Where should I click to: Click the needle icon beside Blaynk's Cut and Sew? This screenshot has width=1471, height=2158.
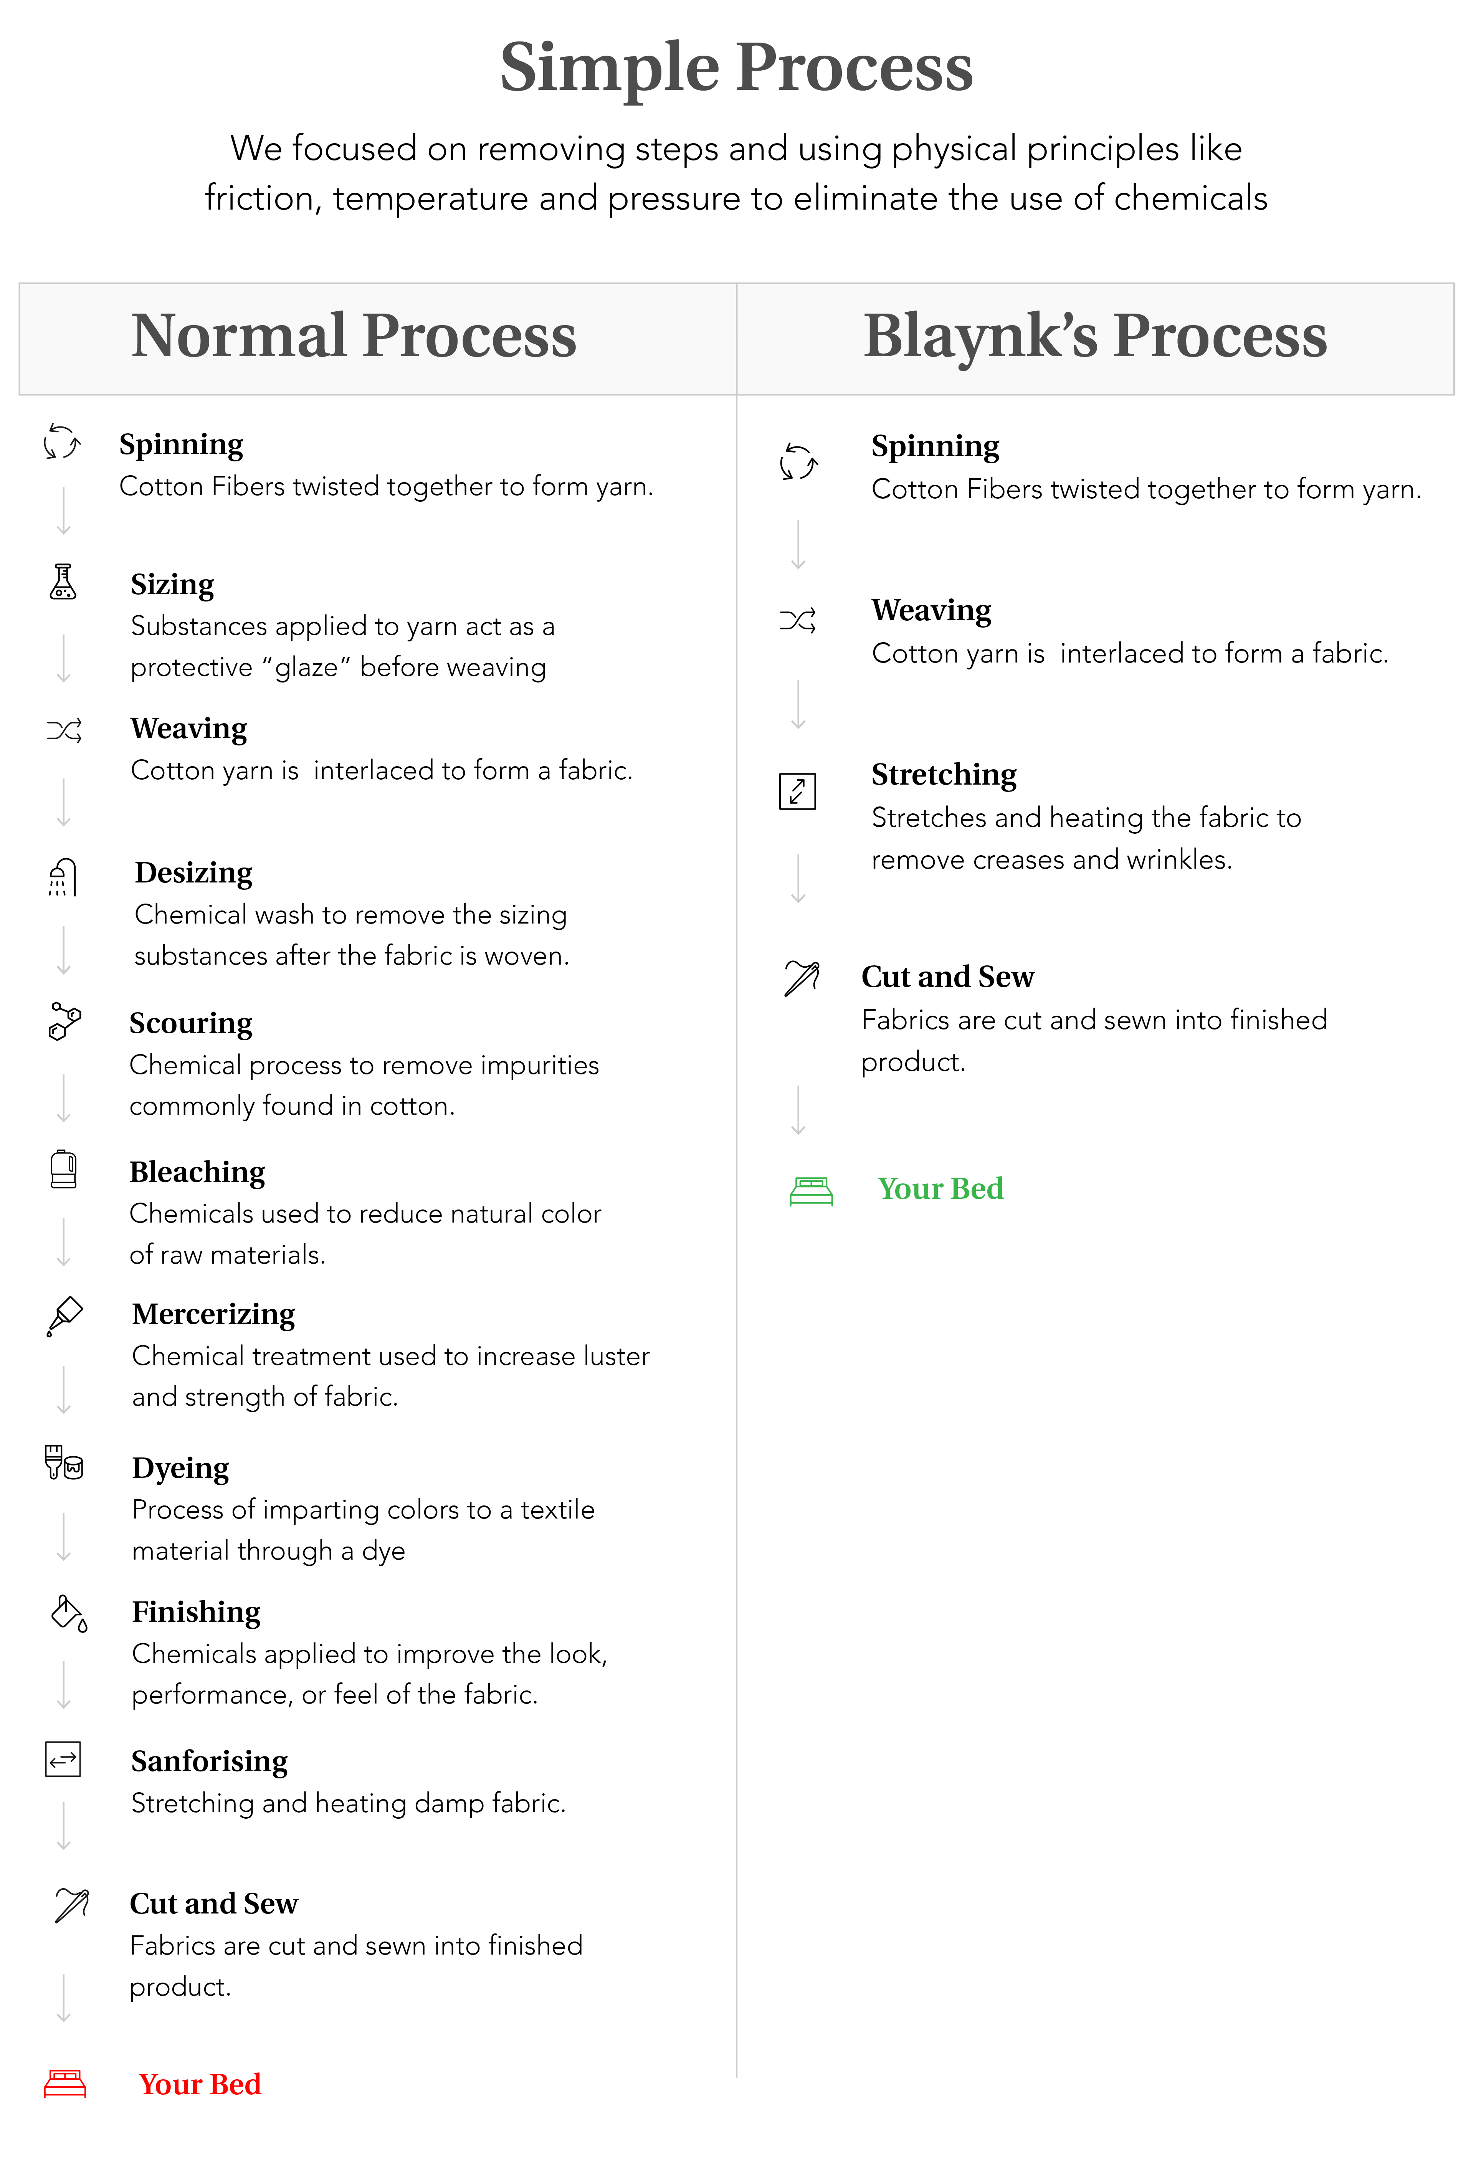click(802, 978)
